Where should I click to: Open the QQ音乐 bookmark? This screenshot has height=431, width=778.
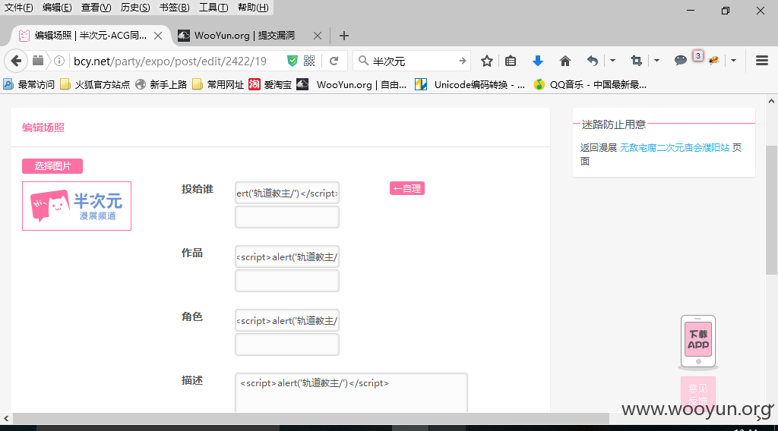590,85
